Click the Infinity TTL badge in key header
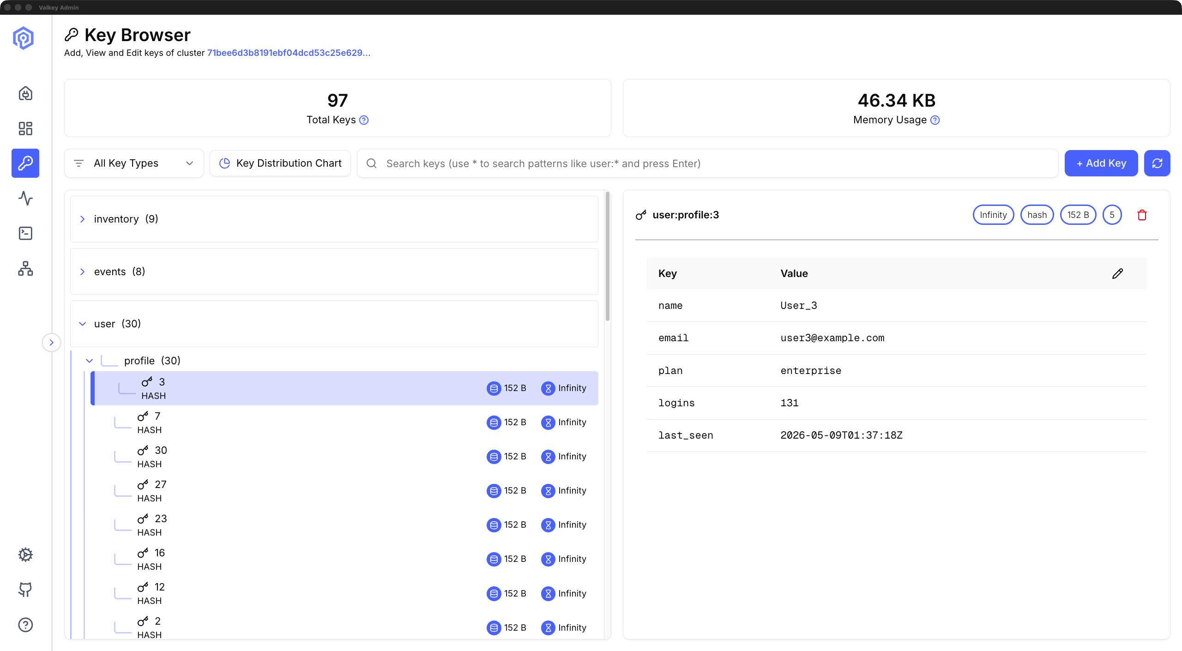Image resolution: width=1182 pixels, height=651 pixels. click(x=993, y=215)
